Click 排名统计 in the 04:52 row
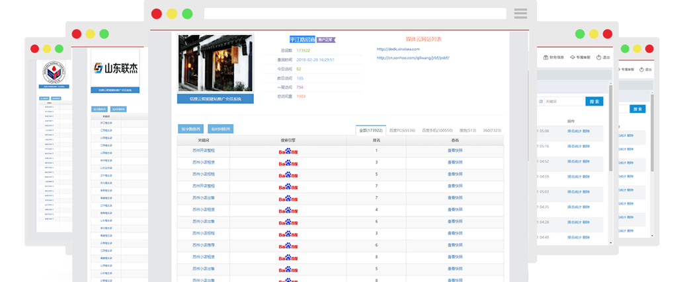This screenshot has width=693, height=282. tap(575, 162)
